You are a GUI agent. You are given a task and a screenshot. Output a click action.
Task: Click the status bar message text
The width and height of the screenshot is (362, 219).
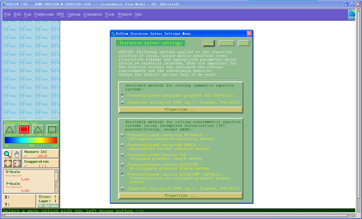[x=73, y=211]
